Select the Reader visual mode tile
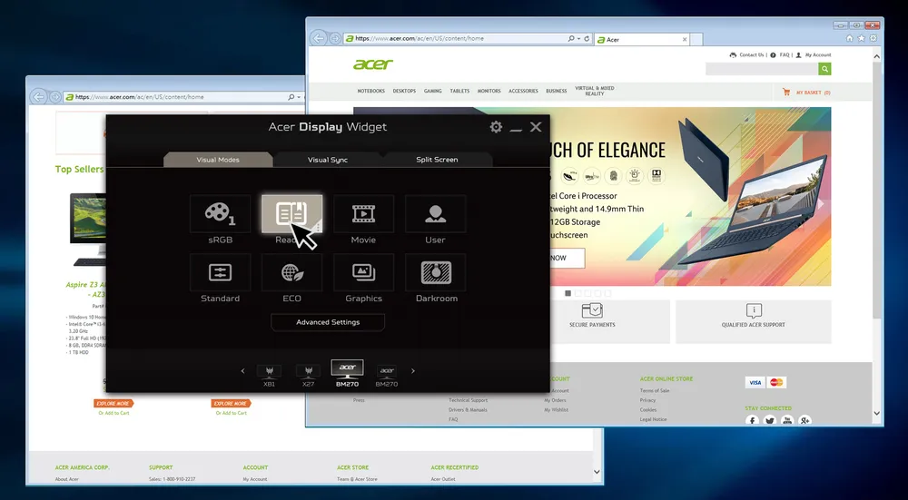The image size is (908, 500). click(291, 214)
